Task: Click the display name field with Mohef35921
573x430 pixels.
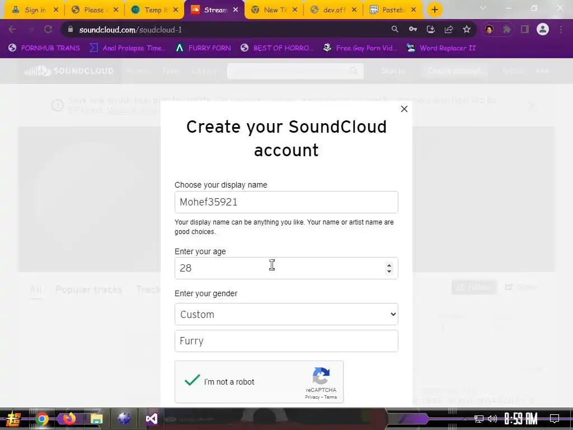Action: click(286, 202)
